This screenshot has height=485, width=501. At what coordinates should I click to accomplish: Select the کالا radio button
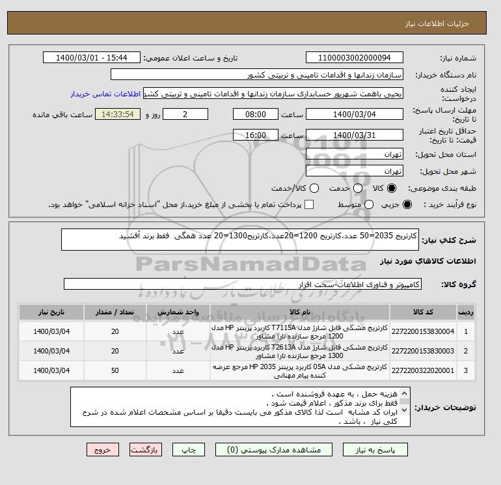[x=392, y=188]
